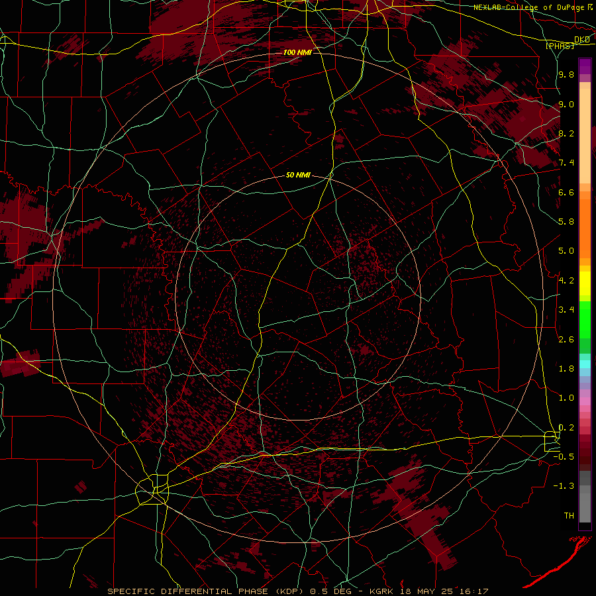Pick the purple swatch atop the color bar

tap(585, 66)
